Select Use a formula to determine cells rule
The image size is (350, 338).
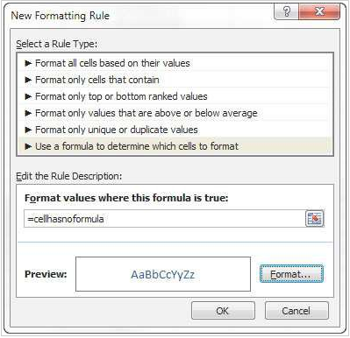tap(175, 146)
